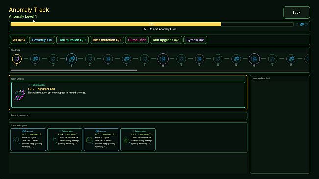Select the level 14 powerup roadmap node
This screenshot has height=179, width=319.
(x=236, y=59)
